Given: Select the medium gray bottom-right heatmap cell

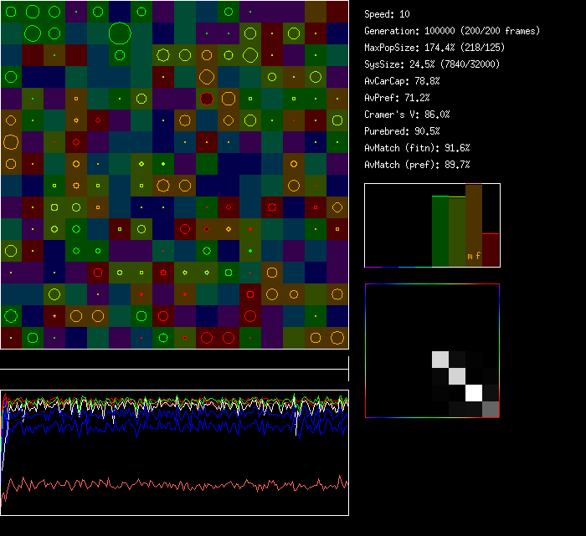Looking at the screenshot, I should [x=491, y=409].
